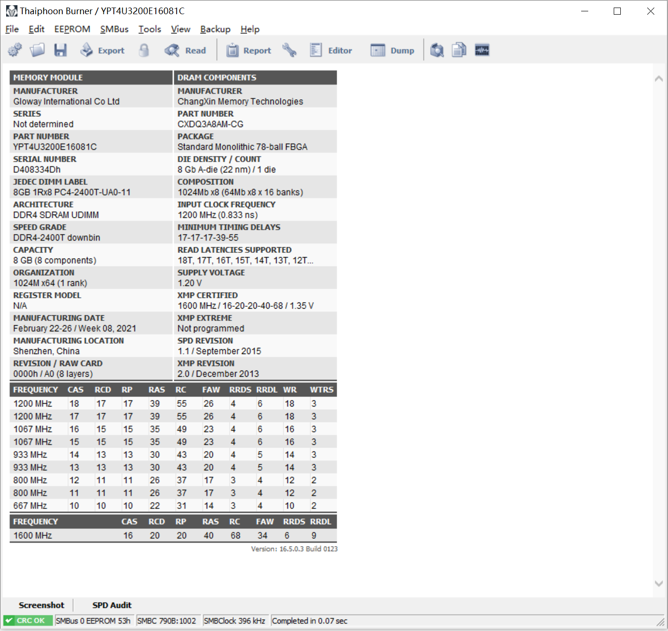This screenshot has width=668, height=631.
Task: Open the Backup menu
Action: 215,29
